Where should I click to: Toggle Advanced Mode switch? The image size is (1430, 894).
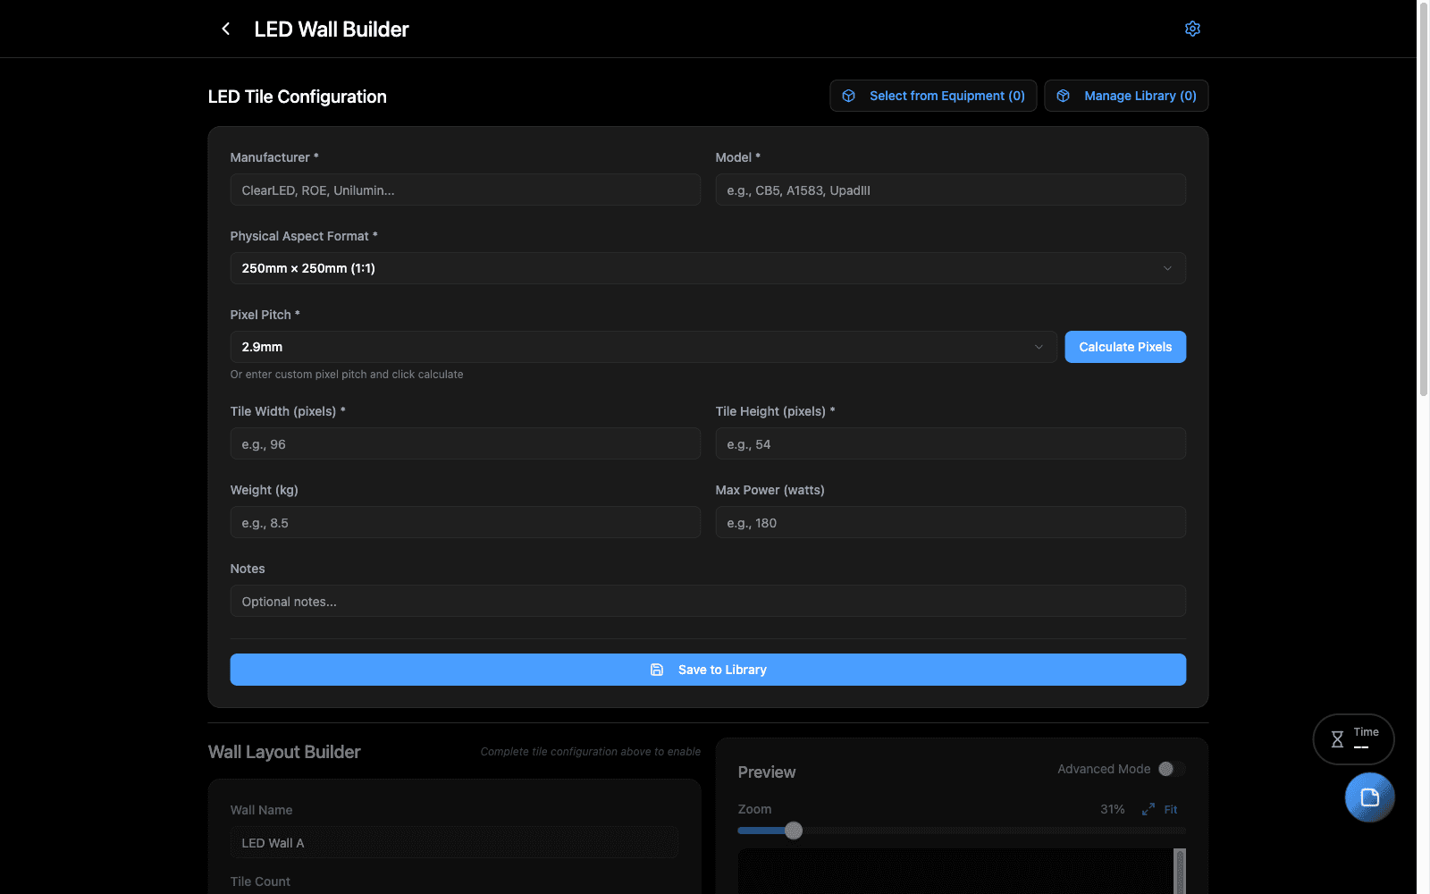point(1171,769)
